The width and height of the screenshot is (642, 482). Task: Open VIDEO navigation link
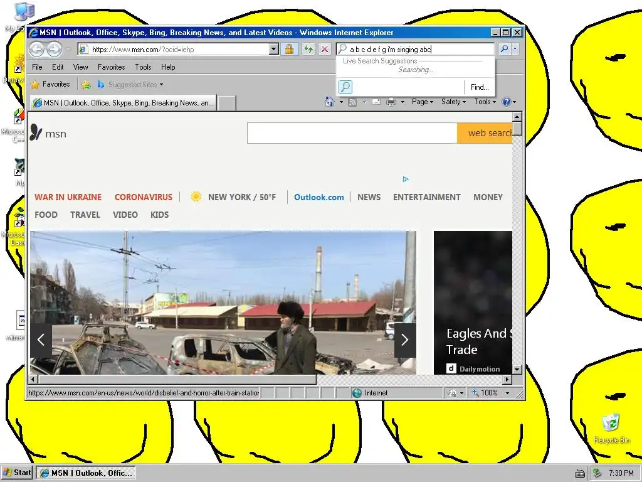click(x=125, y=215)
